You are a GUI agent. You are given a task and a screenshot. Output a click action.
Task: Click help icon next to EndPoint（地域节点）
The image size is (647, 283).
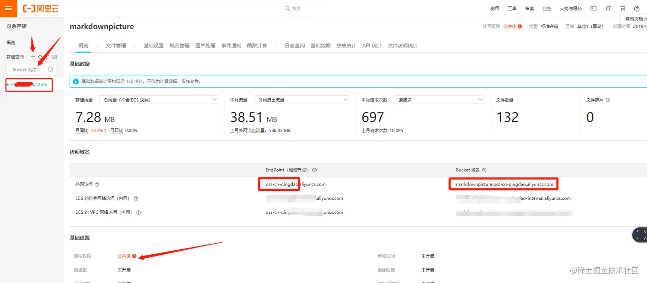pyautogui.click(x=315, y=170)
